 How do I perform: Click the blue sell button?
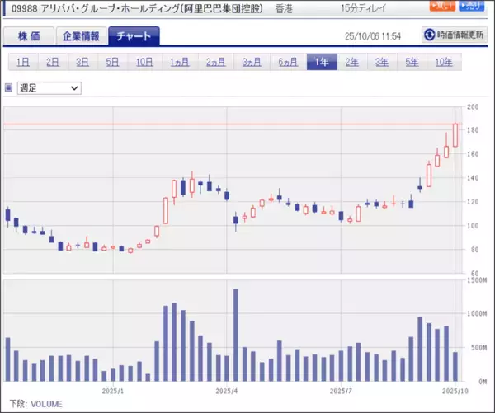tap(471, 6)
